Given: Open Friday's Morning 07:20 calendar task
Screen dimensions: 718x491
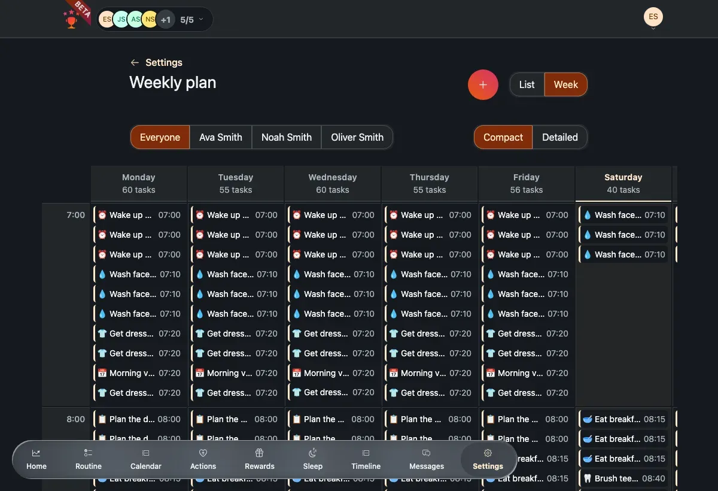Looking at the screenshot, I should coord(527,373).
